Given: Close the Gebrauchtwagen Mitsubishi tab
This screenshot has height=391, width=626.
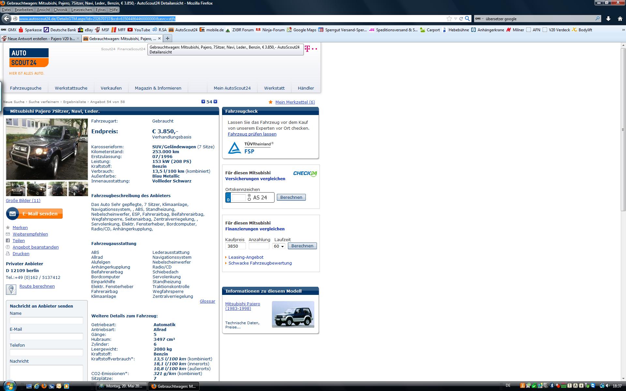Looking at the screenshot, I should click(159, 38).
